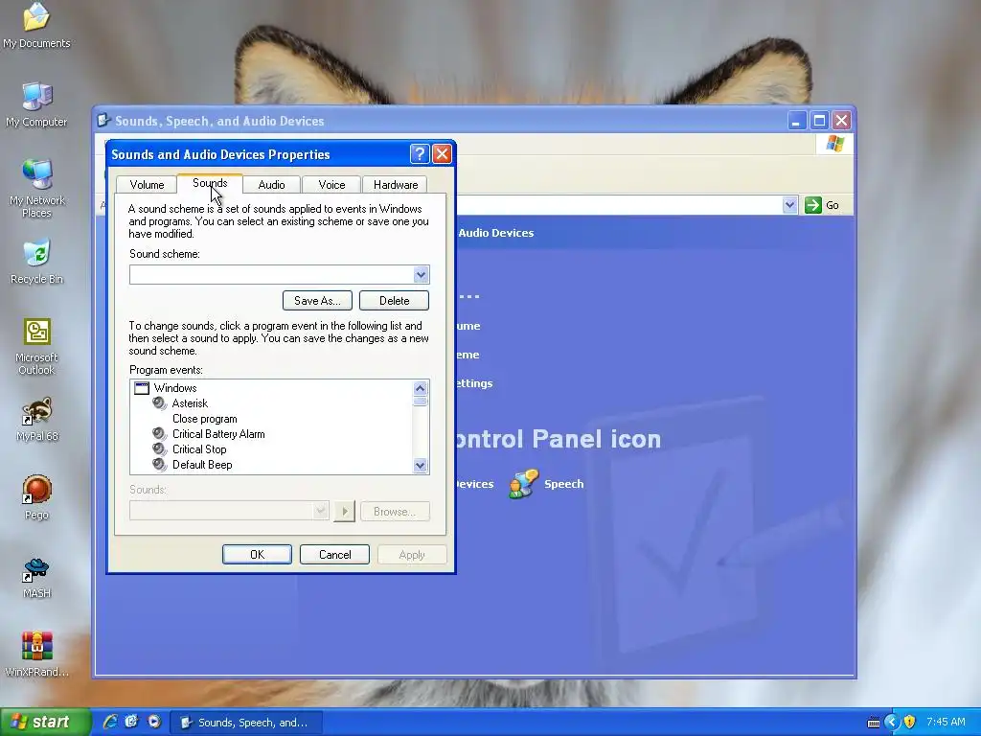The image size is (981, 736).
Task: Select the Close program event
Action: point(205,419)
